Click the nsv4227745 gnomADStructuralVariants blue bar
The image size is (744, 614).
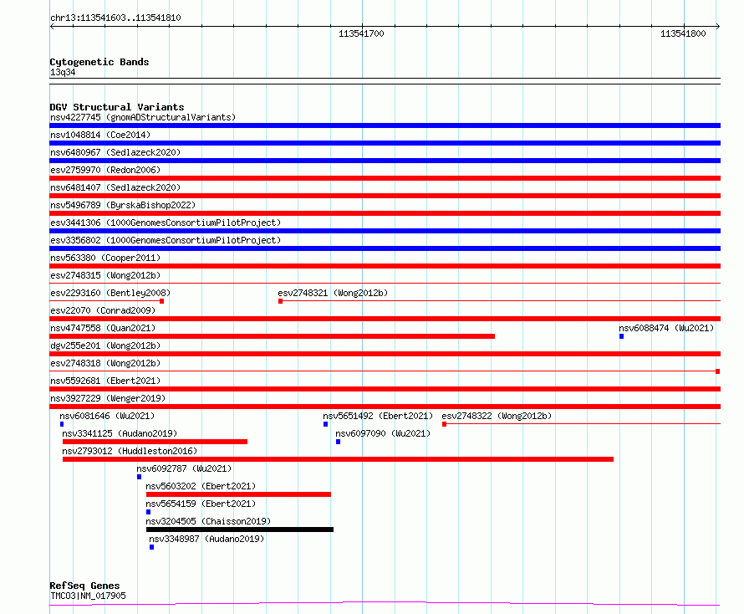tap(385, 125)
